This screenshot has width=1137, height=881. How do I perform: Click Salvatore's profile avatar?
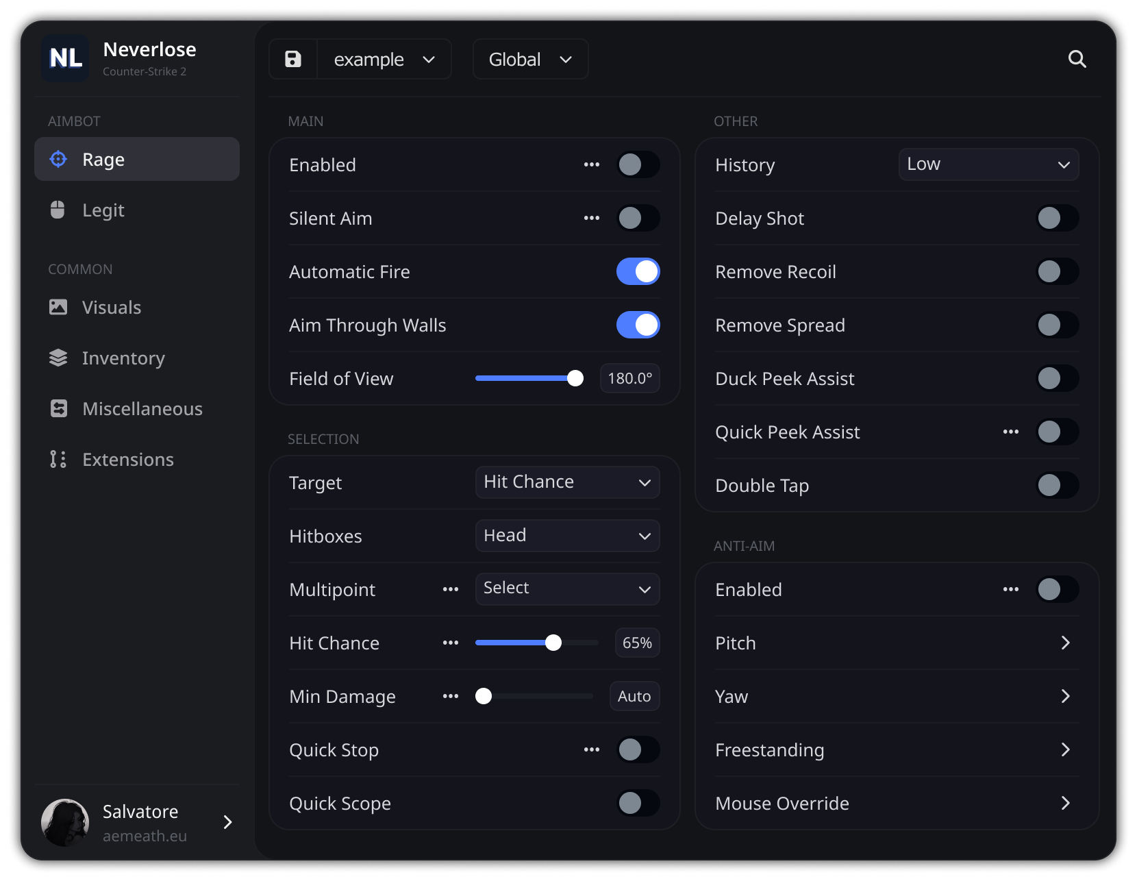pos(65,822)
